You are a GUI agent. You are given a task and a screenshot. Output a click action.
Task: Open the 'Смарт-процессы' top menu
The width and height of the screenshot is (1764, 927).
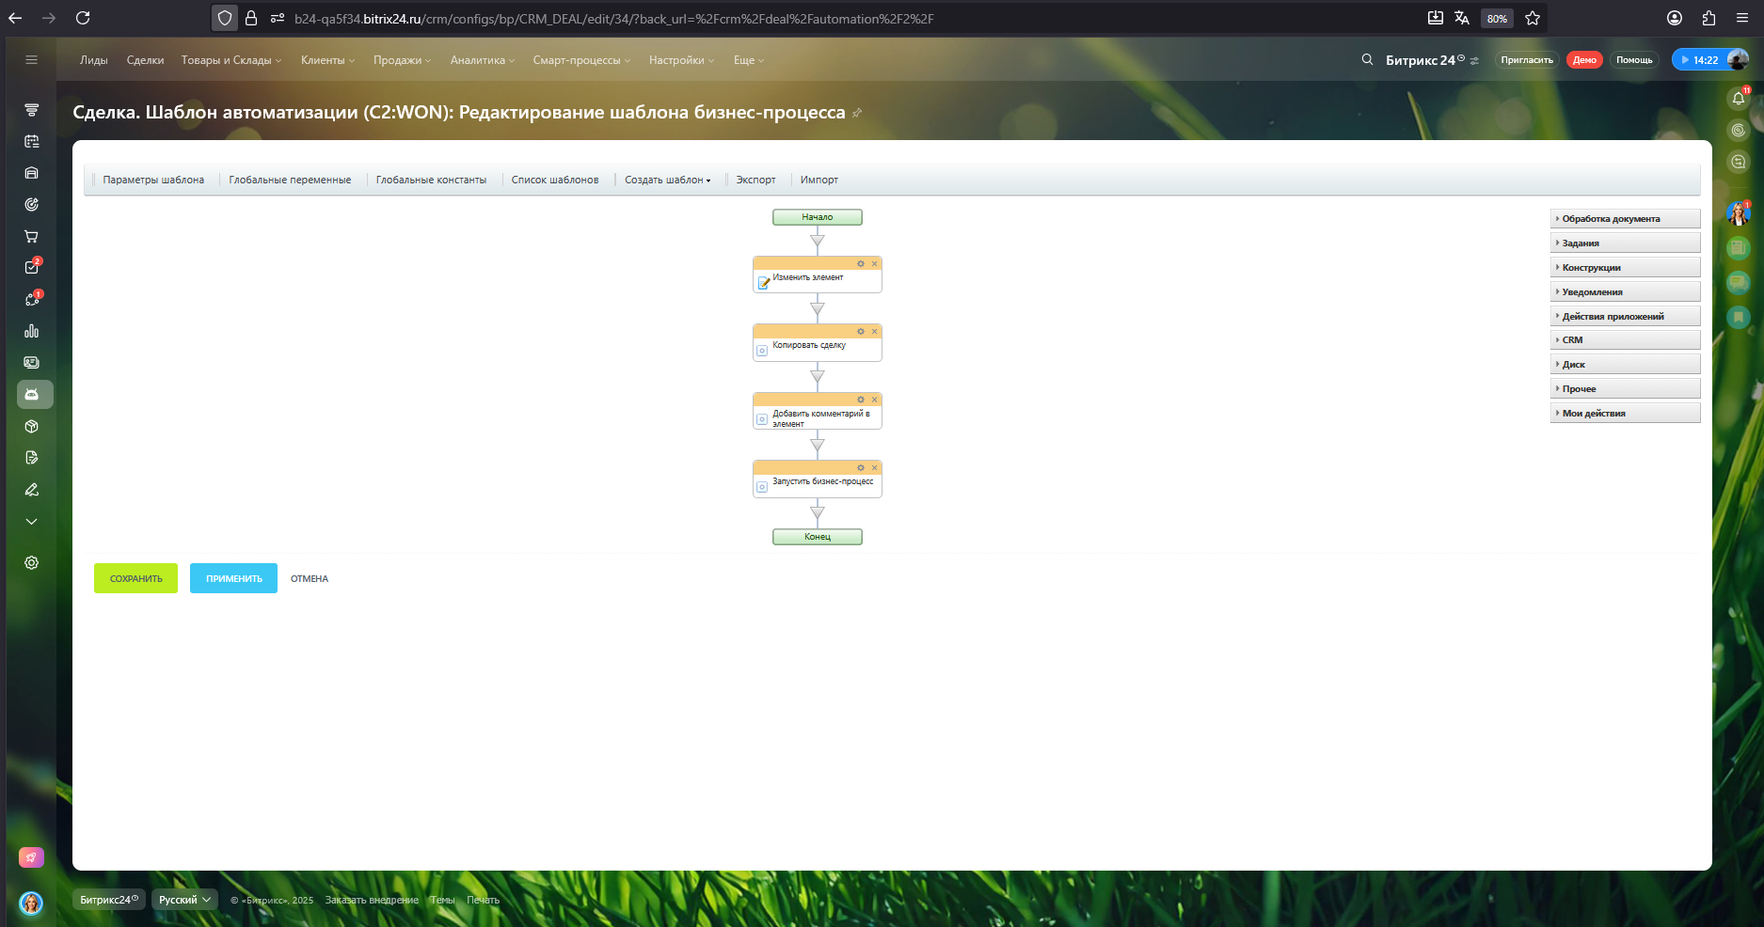coord(581,60)
